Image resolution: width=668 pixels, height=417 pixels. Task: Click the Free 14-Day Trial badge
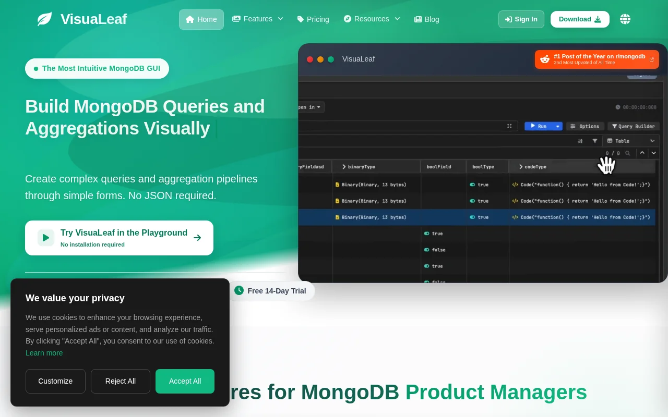pos(271,291)
